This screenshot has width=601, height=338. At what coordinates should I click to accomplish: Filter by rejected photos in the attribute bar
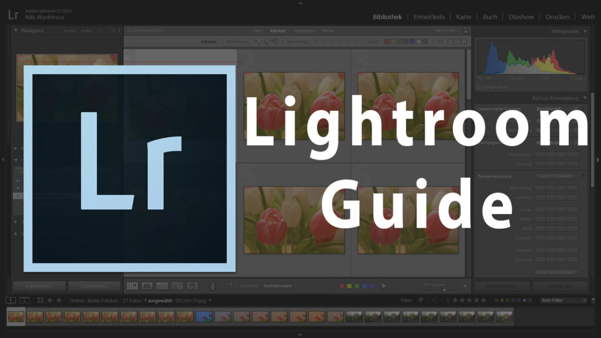(x=275, y=42)
